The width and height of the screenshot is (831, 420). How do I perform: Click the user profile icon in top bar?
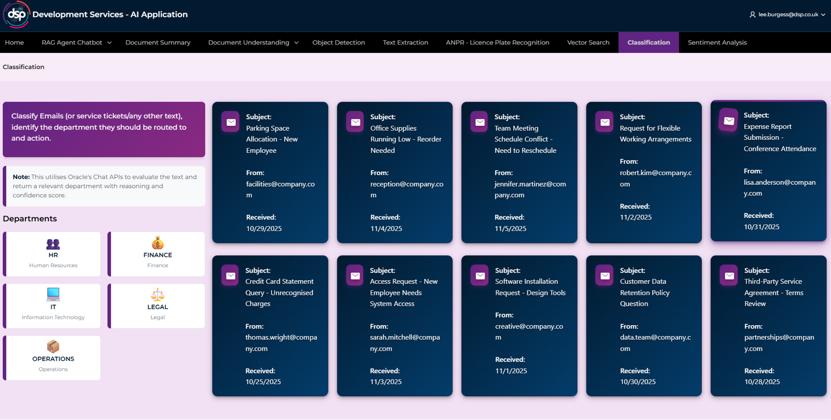752,15
